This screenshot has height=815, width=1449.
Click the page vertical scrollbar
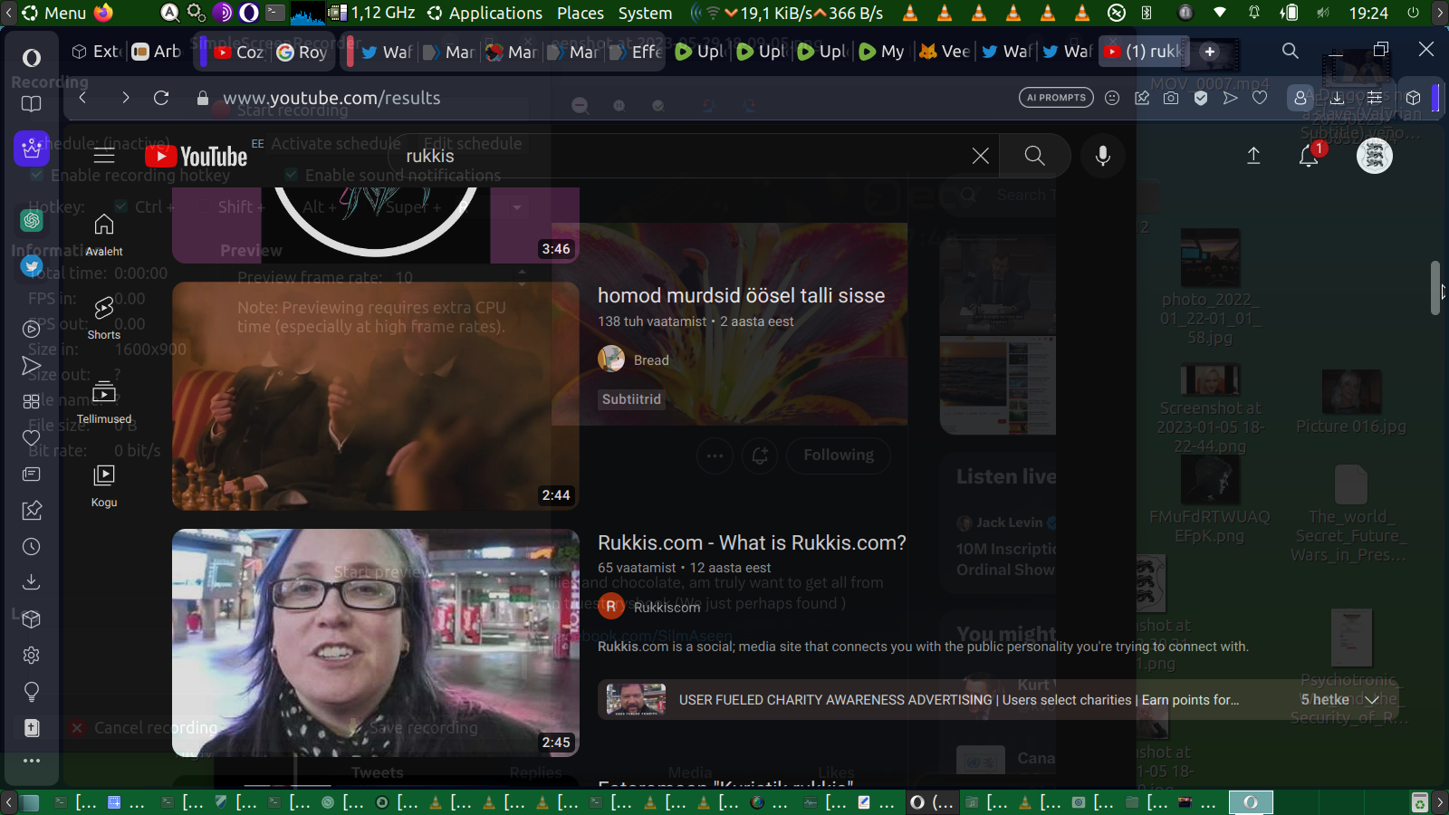click(1435, 288)
